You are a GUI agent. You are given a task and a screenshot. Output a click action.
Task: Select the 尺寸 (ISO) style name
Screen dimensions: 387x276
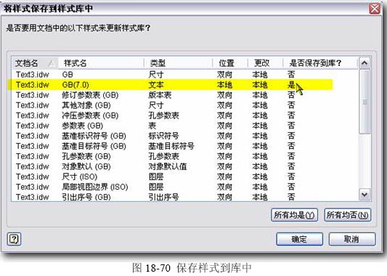click(x=79, y=176)
